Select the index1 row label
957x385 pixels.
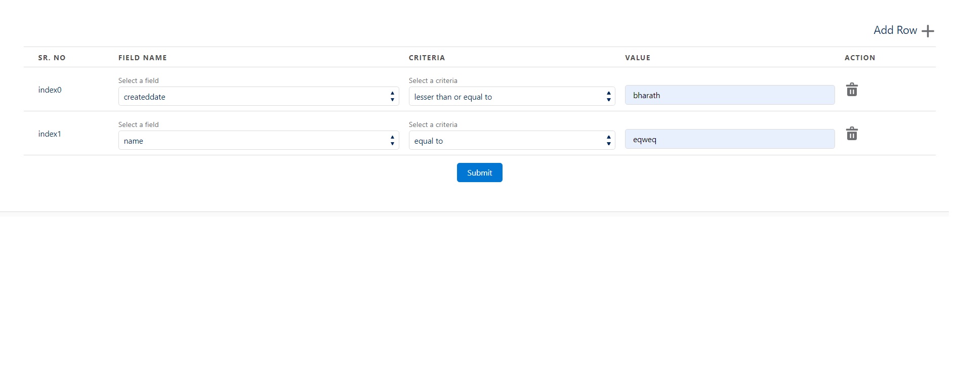[50, 134]
